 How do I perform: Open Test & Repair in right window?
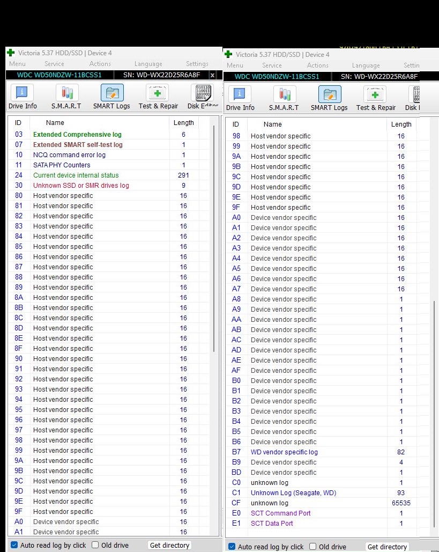tap(376, 98)
